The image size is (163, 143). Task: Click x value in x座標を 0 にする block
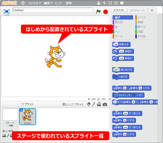pyautogui.click(x=125, y=120)
